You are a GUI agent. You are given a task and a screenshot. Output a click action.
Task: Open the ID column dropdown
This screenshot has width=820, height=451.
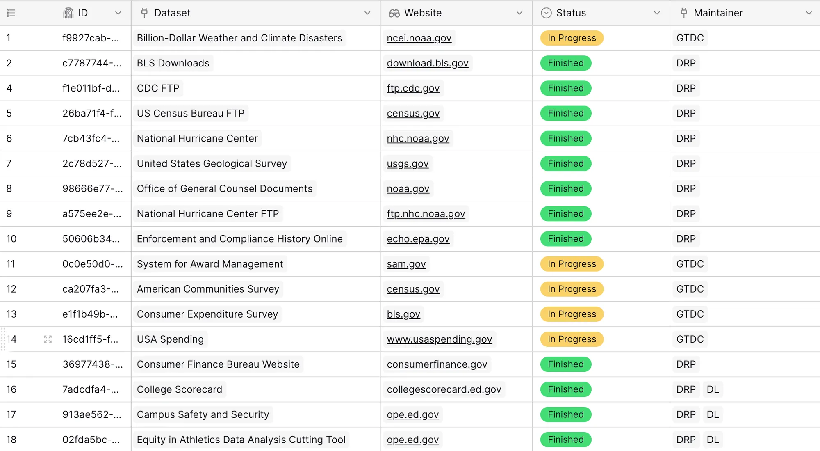[119, 13]
